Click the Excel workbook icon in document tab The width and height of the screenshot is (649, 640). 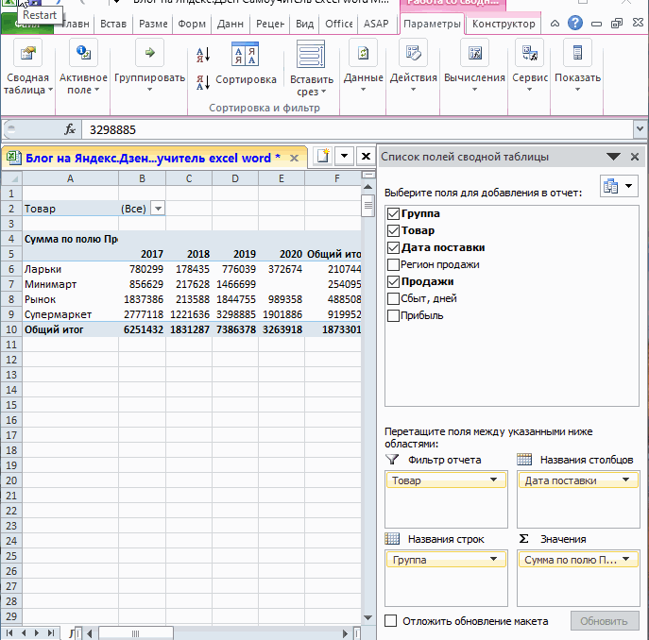pyautogui.click(x=14, y=158)
